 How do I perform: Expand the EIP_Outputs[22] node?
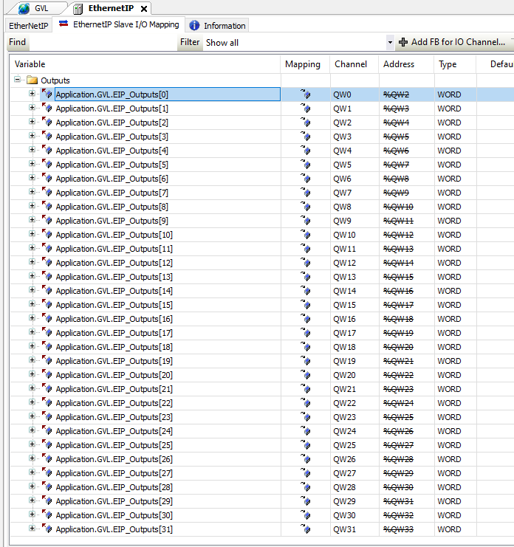coord(32,402)
